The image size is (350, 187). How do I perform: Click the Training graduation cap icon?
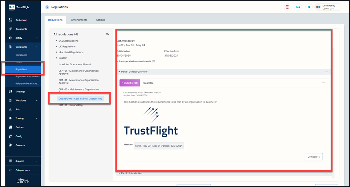tap(10, 118)
